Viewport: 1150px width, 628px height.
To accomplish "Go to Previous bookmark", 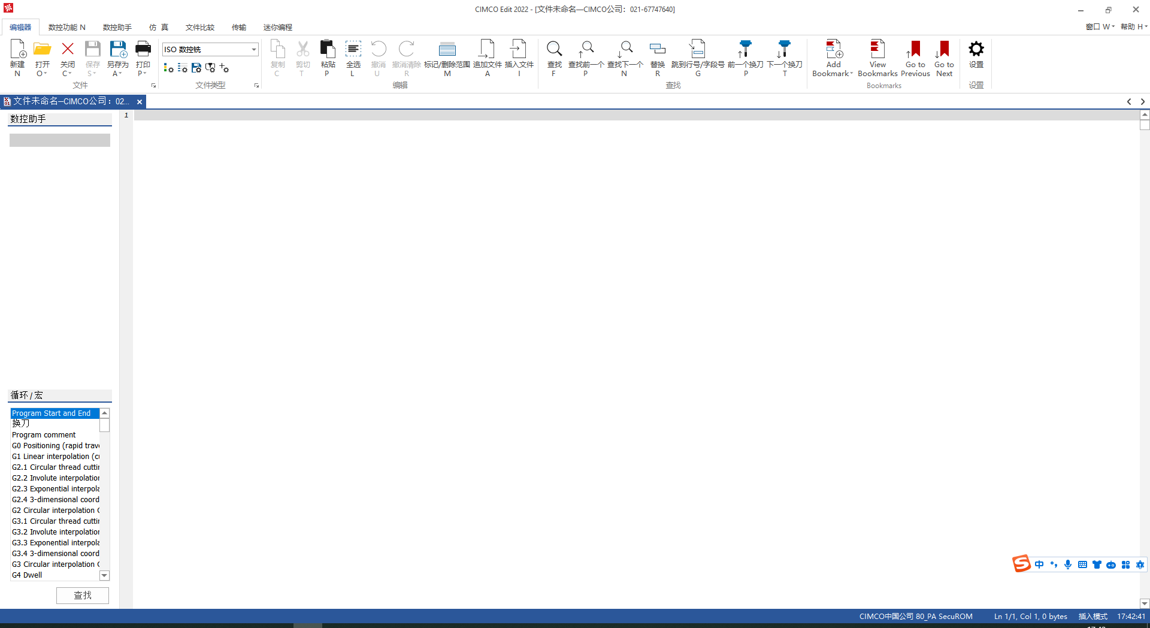I will (915, 58).
